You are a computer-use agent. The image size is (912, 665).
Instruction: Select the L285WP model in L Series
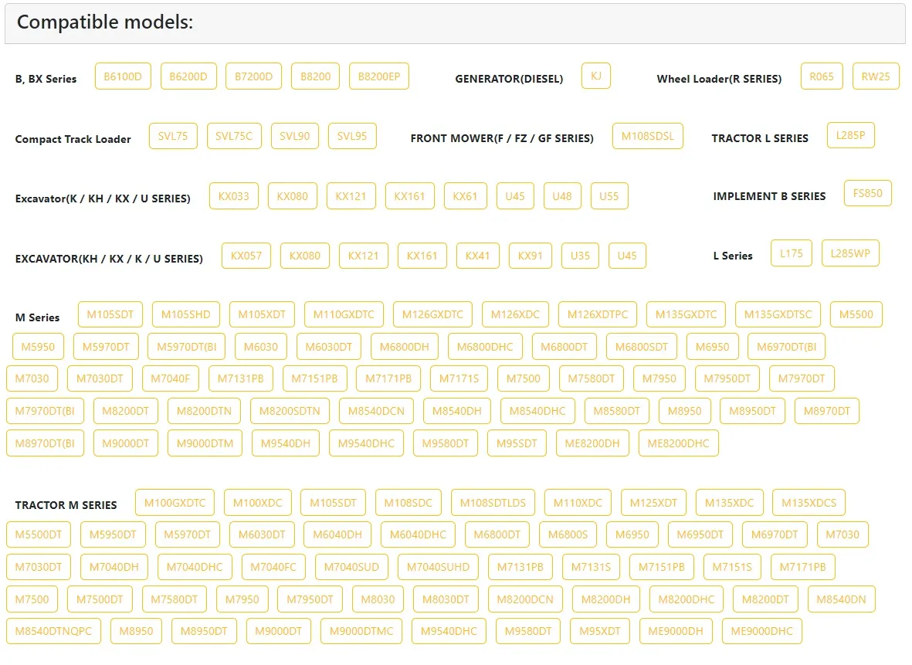[849, 253]
